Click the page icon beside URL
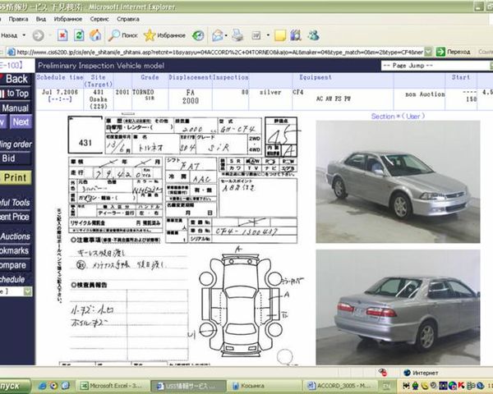Screen dimensions: 493x394 tap(11, 52)
